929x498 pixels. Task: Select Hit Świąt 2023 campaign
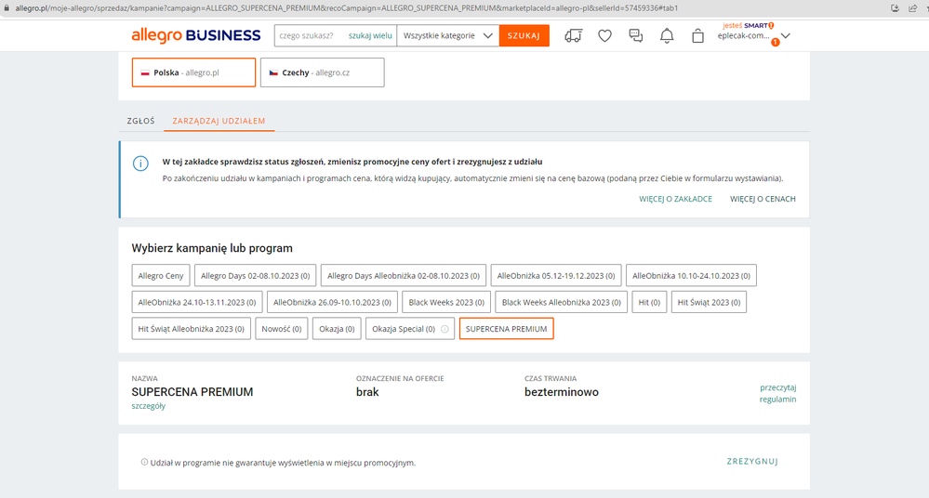(709, 302)
